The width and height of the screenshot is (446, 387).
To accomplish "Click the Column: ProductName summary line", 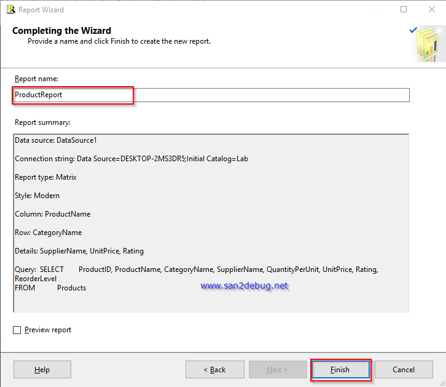I will [x=52, y=214].
